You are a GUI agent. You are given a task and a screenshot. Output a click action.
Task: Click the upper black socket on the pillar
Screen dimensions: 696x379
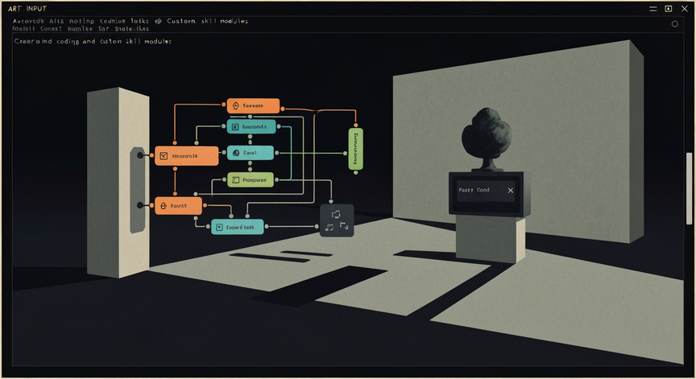coord(140,155)
